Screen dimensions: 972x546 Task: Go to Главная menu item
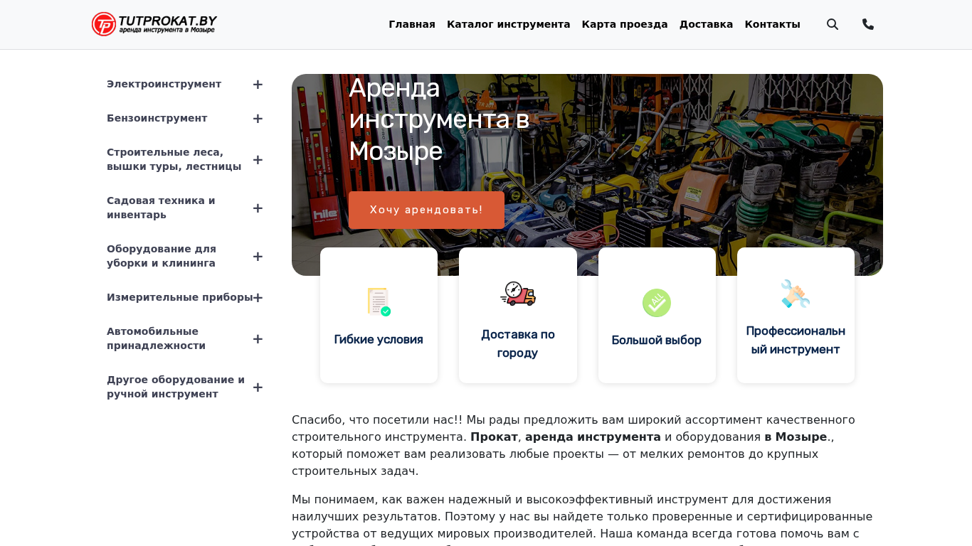[x=412, y=24]
